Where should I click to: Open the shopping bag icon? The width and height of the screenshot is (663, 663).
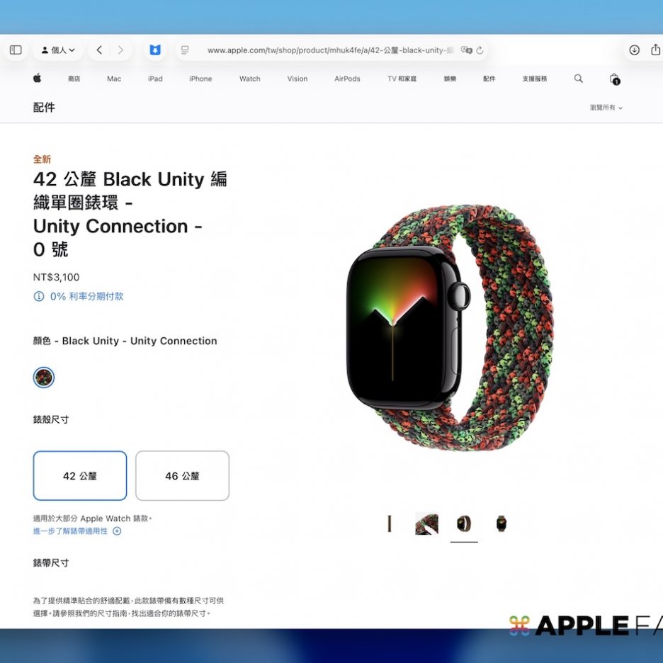pyautogui.click(x=614, y=79)
